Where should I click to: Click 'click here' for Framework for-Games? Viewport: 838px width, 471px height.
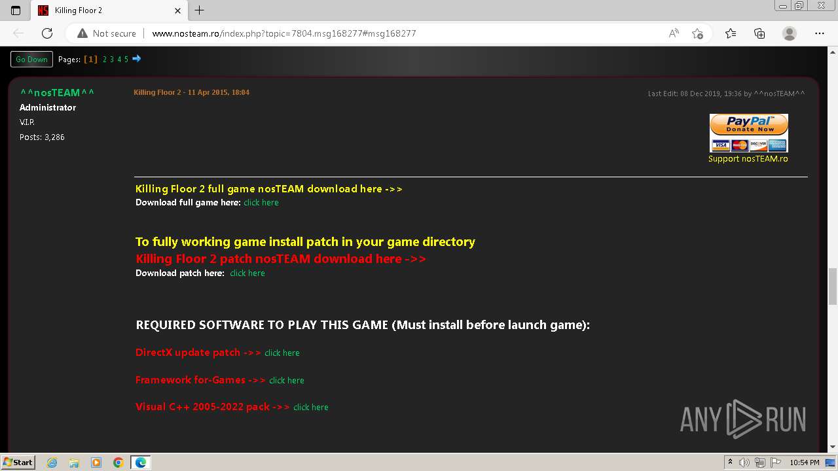[x=287, y=380]
